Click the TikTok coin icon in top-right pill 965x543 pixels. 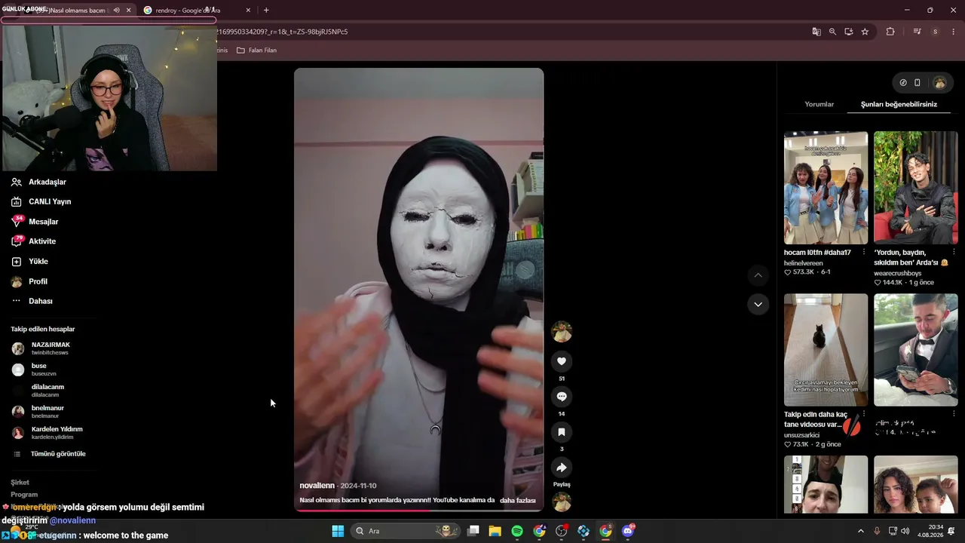click(x=903, y=83)
